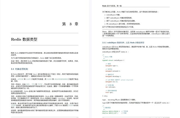Click the paragraph starting '既然 Redis 的键值对'
Viewport: 180px width, 118px height.
point(45,54)
